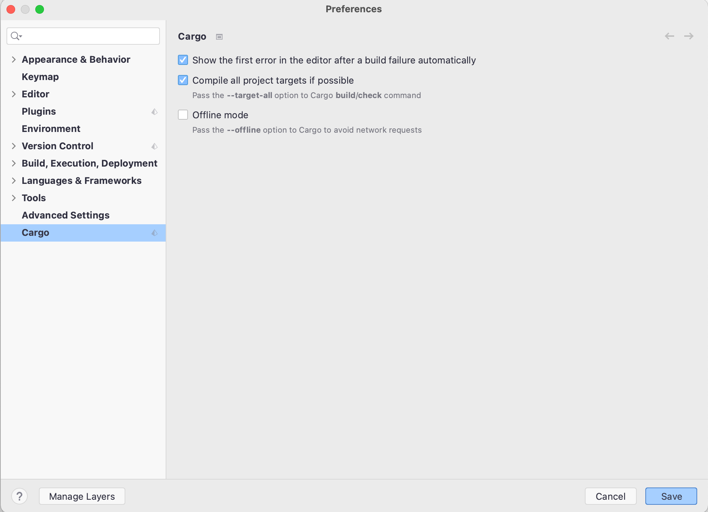Select the Keymap settings entry

click(x=40, y=77)
